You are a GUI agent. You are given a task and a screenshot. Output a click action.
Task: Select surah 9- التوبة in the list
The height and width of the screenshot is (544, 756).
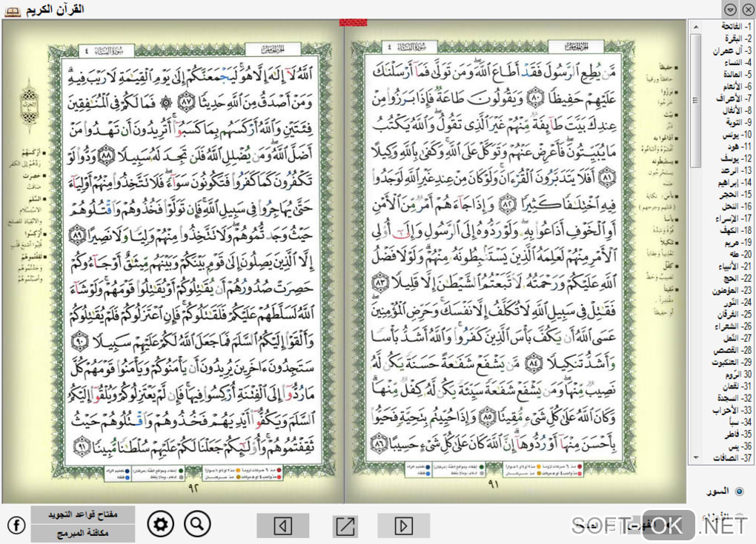click(739, 123)
